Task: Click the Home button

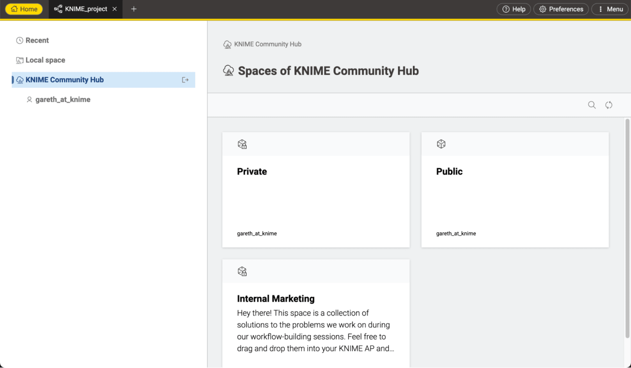Action: pos(24,9)
